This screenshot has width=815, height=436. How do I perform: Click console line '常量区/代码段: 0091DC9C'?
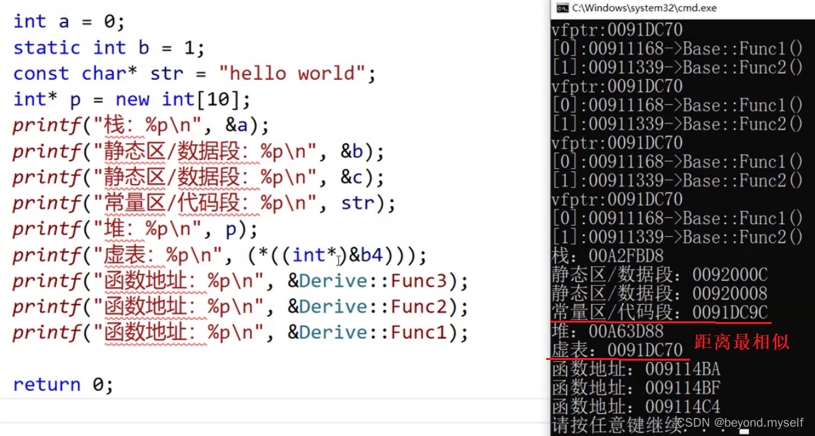(x=660, y=312)
